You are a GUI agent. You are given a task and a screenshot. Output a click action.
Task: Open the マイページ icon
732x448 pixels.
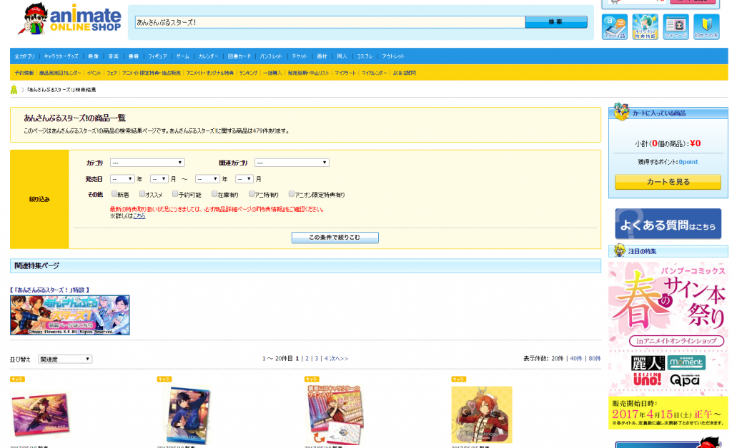coord(676,27)
